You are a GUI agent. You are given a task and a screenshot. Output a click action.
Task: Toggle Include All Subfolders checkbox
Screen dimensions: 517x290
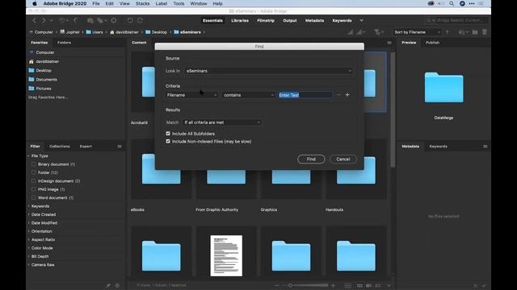(168, 134)
